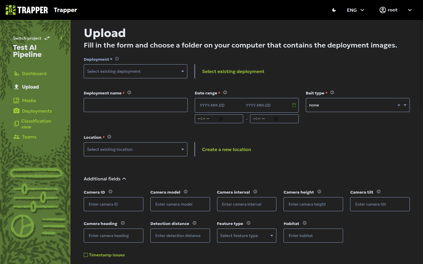Click the start time clock icon

click(221, 119)
